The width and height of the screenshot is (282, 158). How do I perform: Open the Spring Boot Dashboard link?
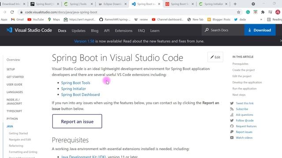(x=80, y=95)
